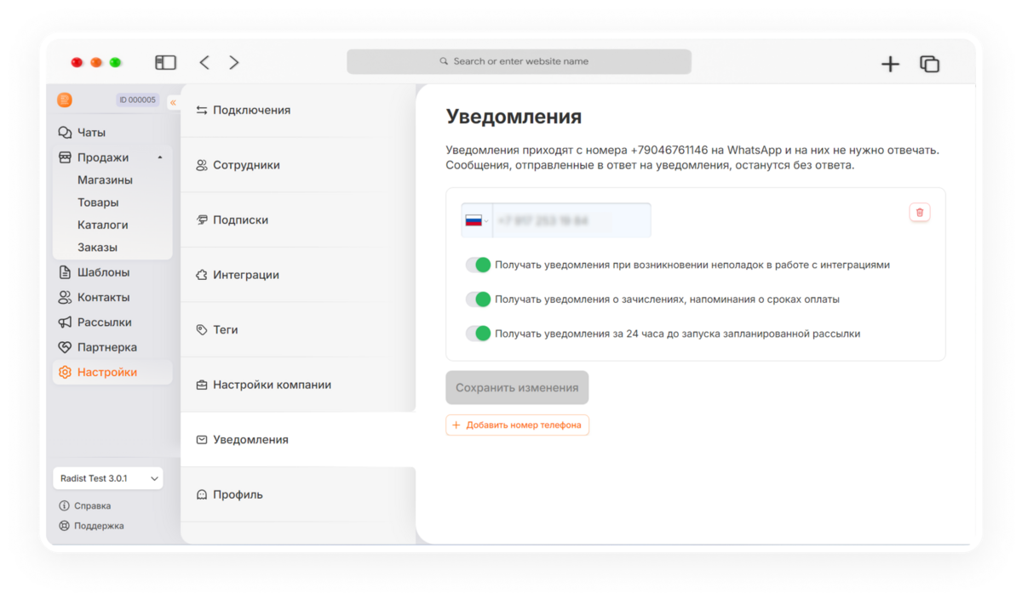Click the Справка info icon
1022x599 pixels.
pos(64,505)
